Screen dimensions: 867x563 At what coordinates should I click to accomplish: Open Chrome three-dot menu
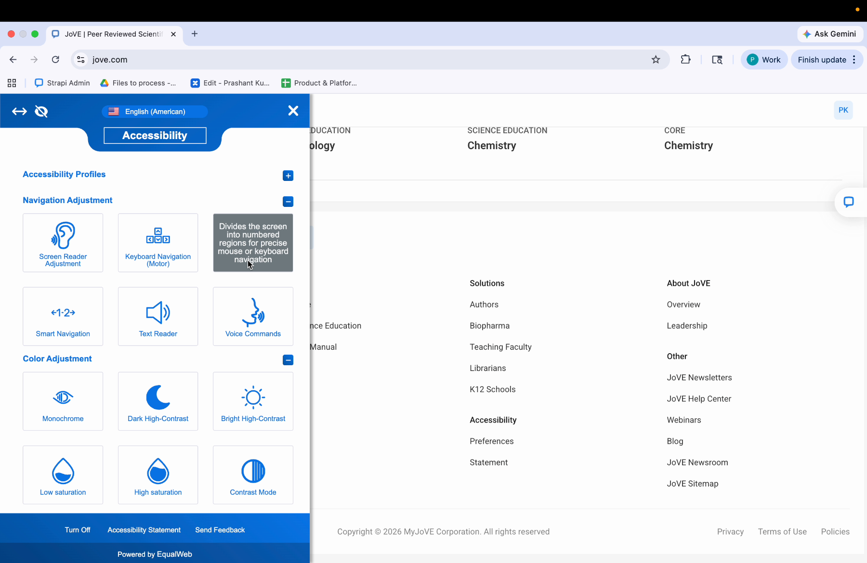pos(854,60)
